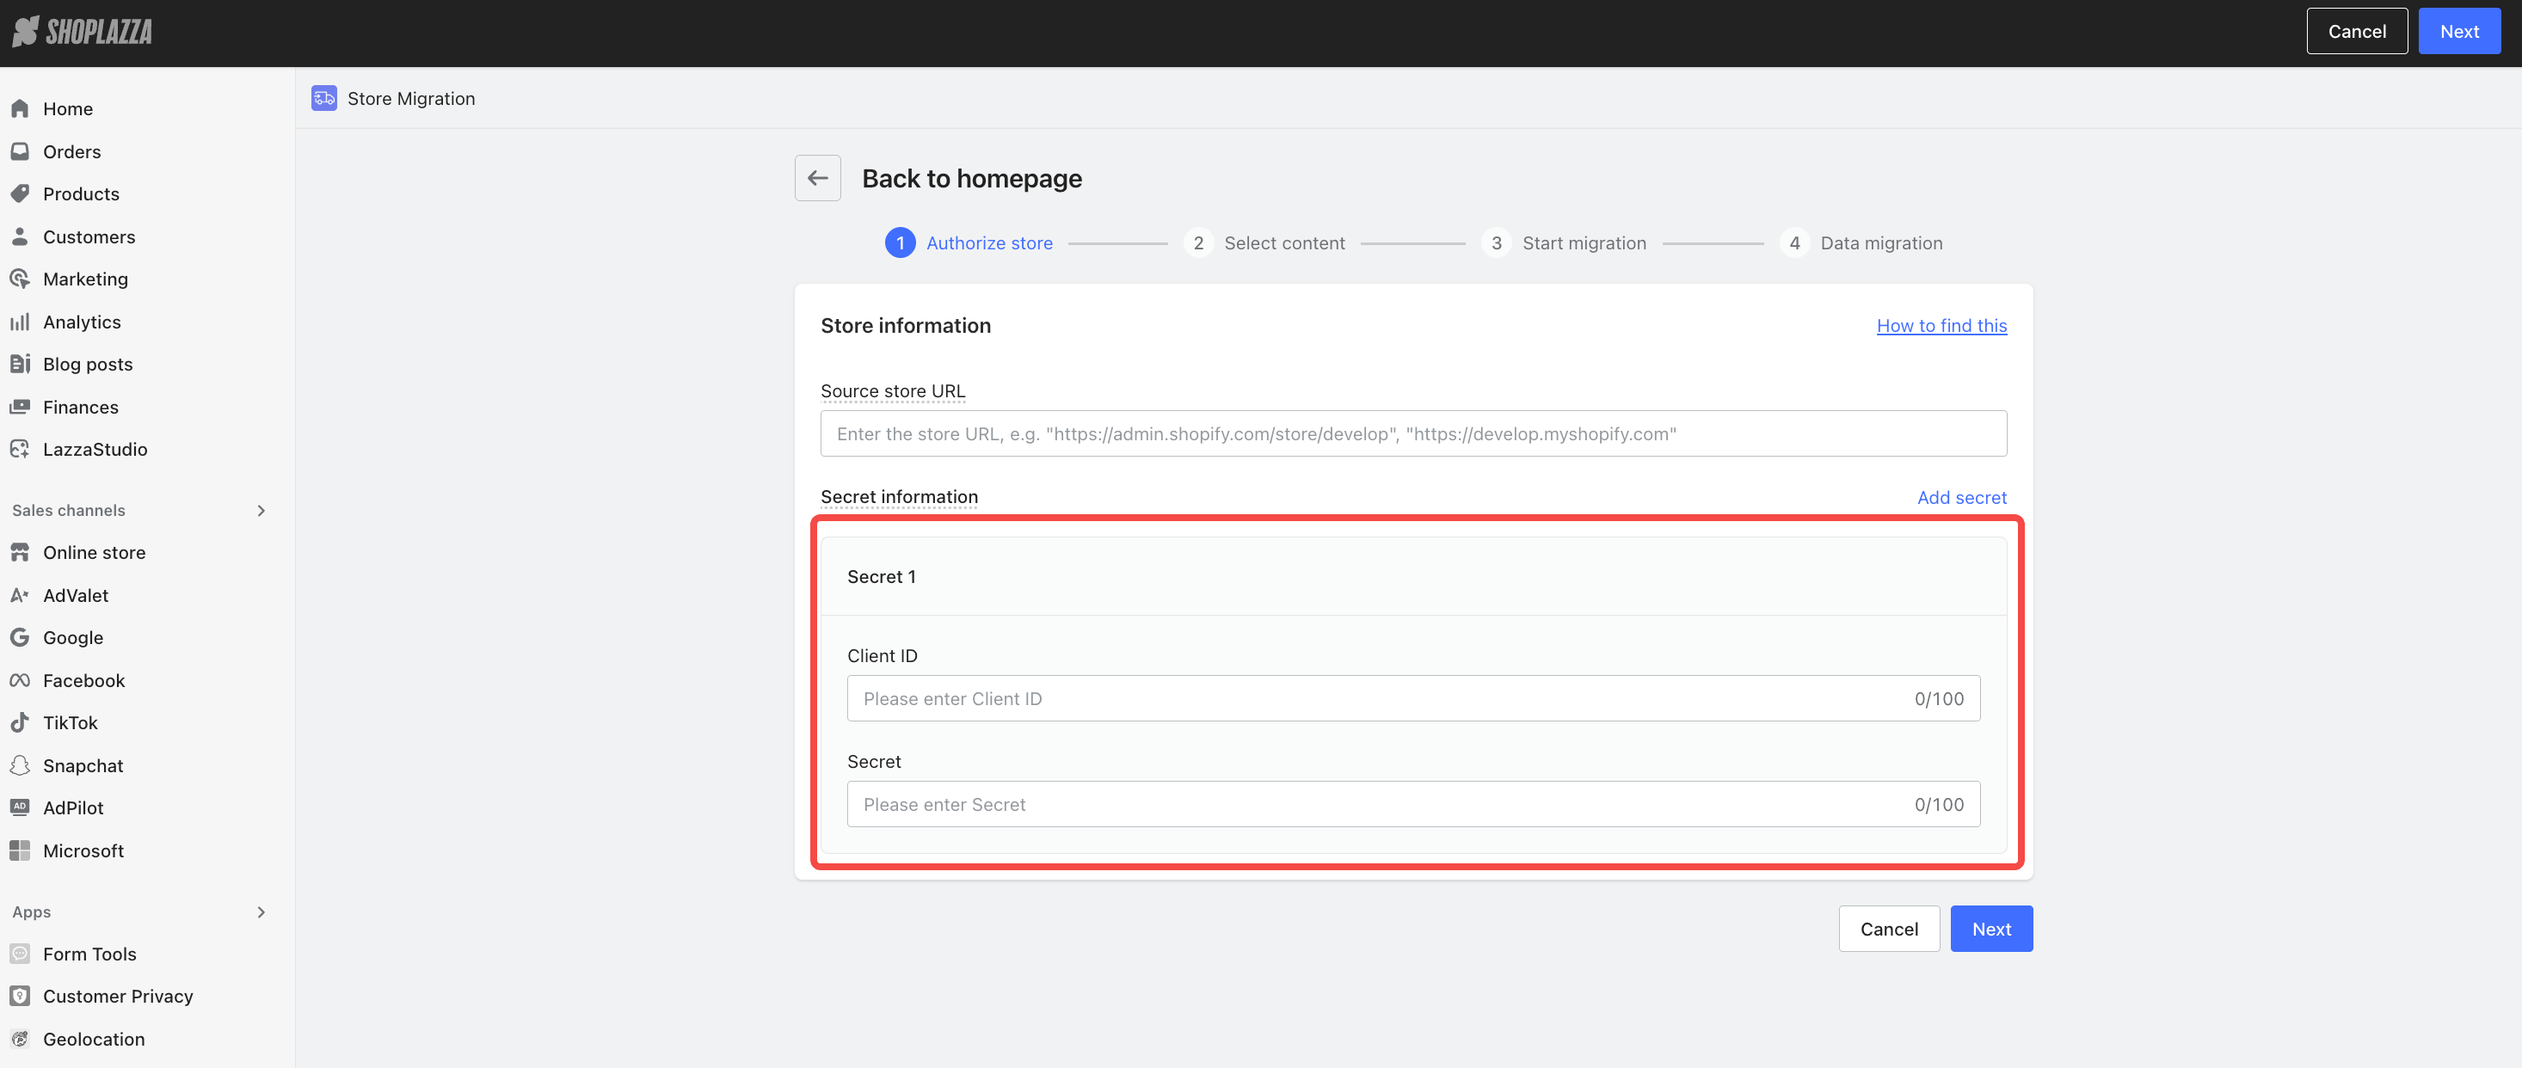Select the AdValet icon
This screenshot has height=1068, width=2522.
tap(20, 595)
